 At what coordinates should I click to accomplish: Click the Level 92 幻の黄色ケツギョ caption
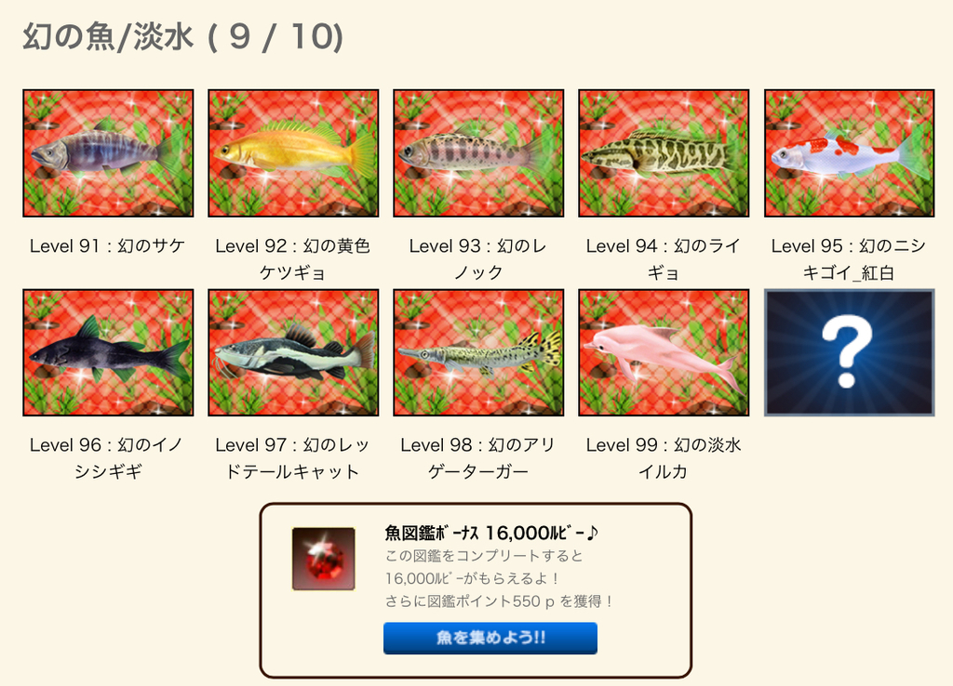click(x=293, y=259)
